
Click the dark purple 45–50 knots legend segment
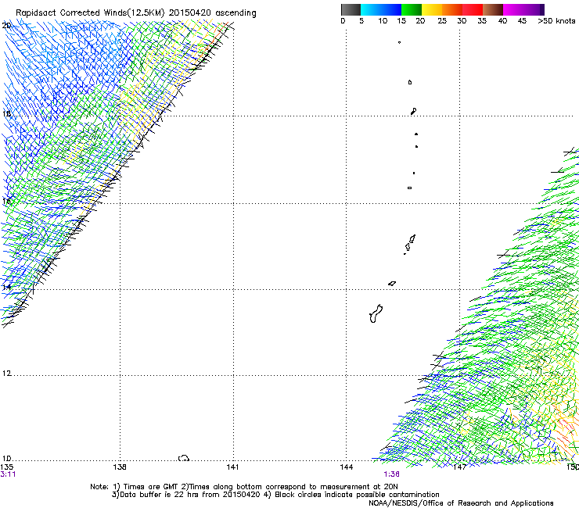coord(534,9)
